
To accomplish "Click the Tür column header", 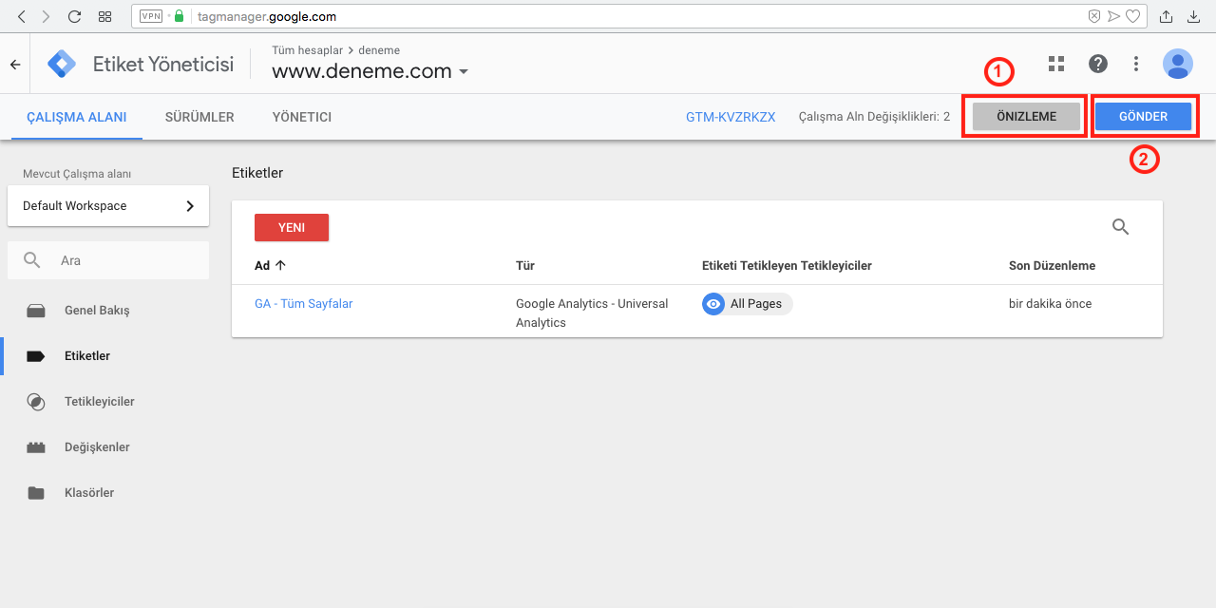I will pos(525,266).
